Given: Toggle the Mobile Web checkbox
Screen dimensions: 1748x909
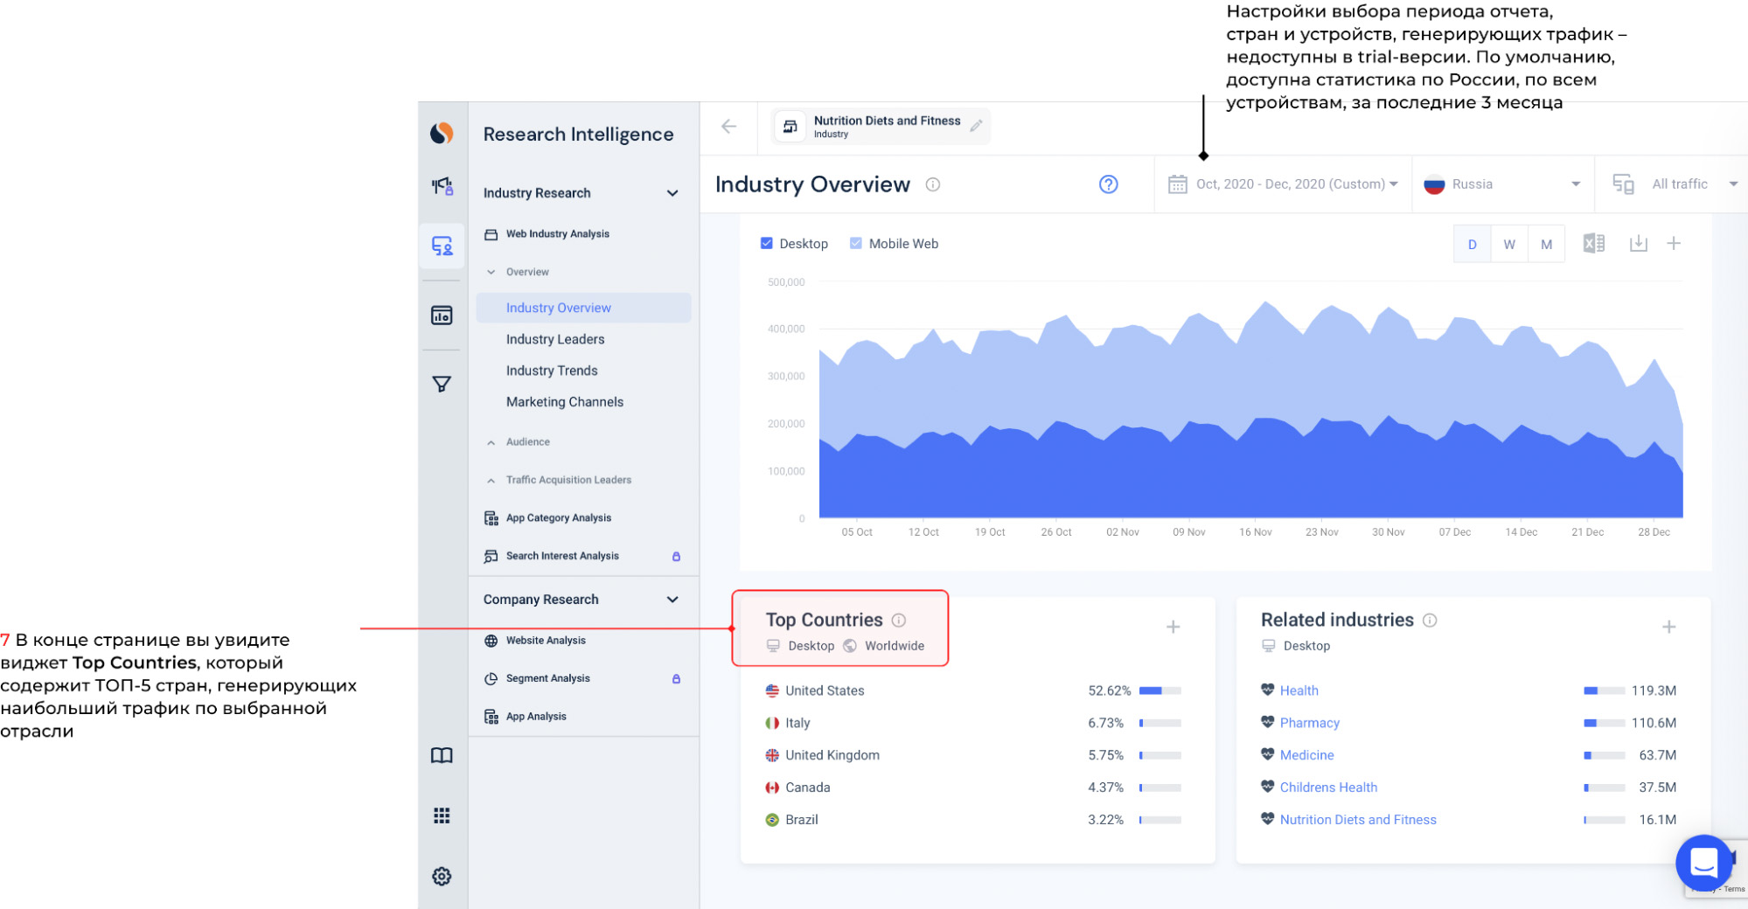Looking at the screenshot, I should pyautogui.click(x=856, y=243).
